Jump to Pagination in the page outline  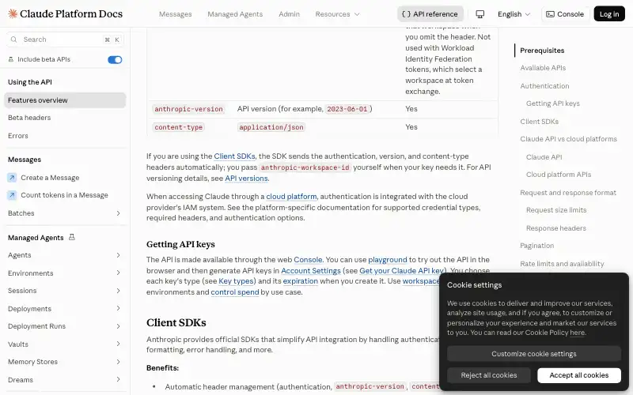pos(536,246)
